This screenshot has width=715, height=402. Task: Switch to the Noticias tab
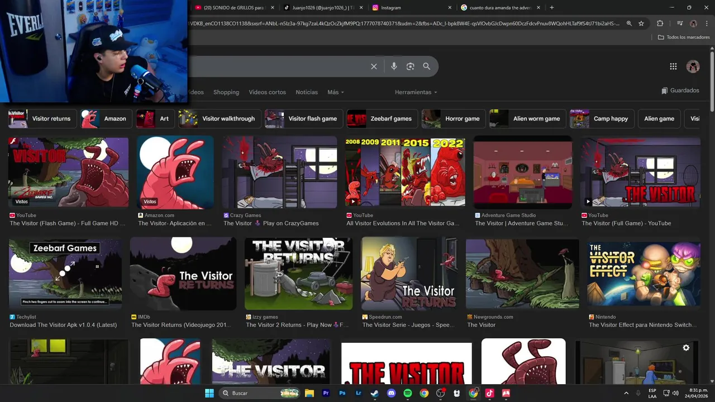tap(307, 92)
